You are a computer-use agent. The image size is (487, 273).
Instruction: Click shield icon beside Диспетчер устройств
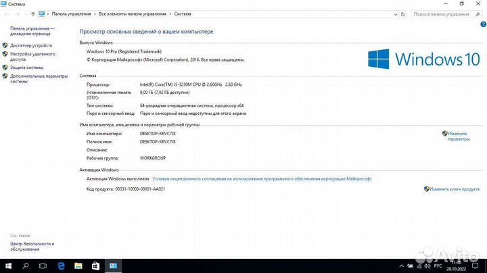(x=5, y=45)
